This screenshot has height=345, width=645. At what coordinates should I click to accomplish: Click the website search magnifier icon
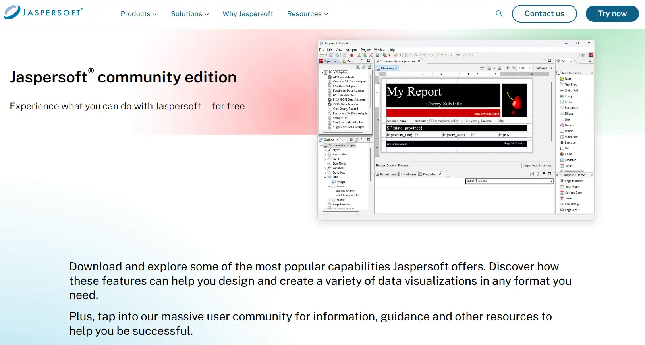point(499,14)
